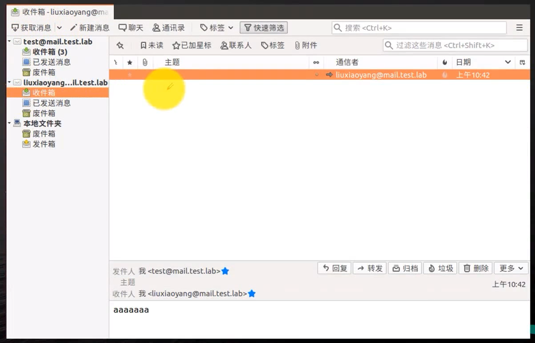This screenshot has height=343, width=535.
Task: Open the 更多 more actions dropdown
Action: coord(511,268)
